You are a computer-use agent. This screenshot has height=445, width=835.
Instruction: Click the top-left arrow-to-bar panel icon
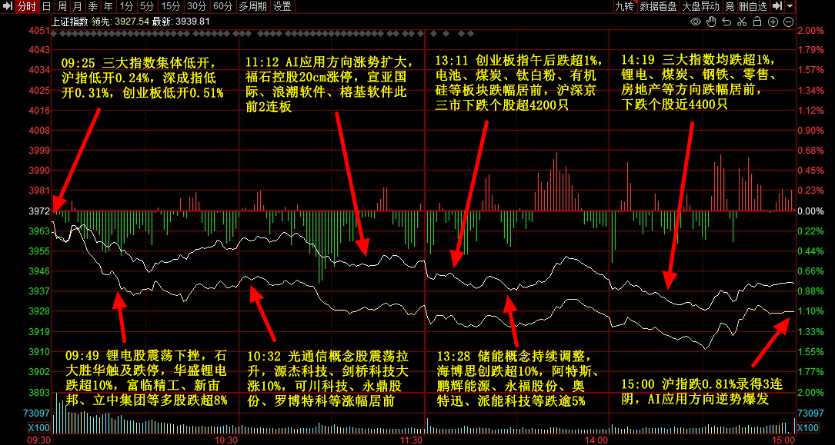pyautogui.click(x=7, y=6)
